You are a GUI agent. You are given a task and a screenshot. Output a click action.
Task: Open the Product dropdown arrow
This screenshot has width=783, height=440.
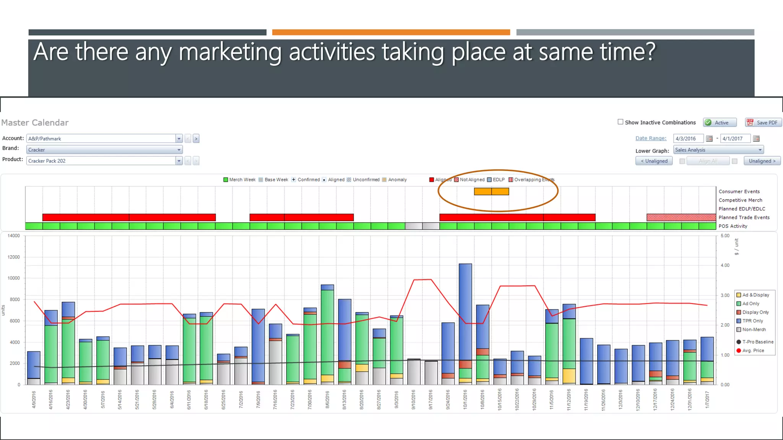coord(179,161)
